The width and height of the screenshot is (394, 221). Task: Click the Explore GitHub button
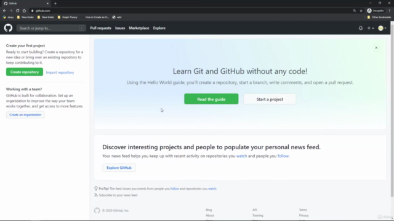[x=119, y=168]
